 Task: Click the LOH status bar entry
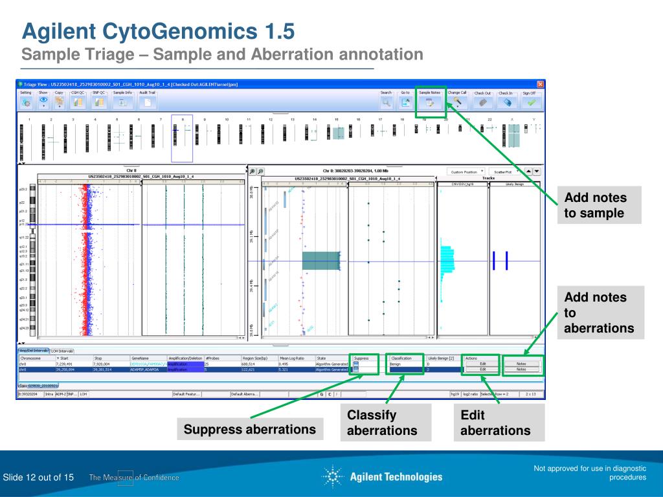84,394
